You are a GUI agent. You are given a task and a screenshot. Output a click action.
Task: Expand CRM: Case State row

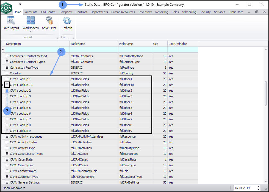pos(7,159)
